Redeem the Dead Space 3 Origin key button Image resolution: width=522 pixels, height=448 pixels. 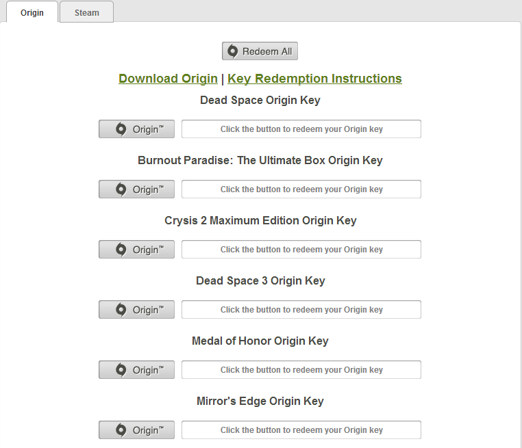(136, 309)
